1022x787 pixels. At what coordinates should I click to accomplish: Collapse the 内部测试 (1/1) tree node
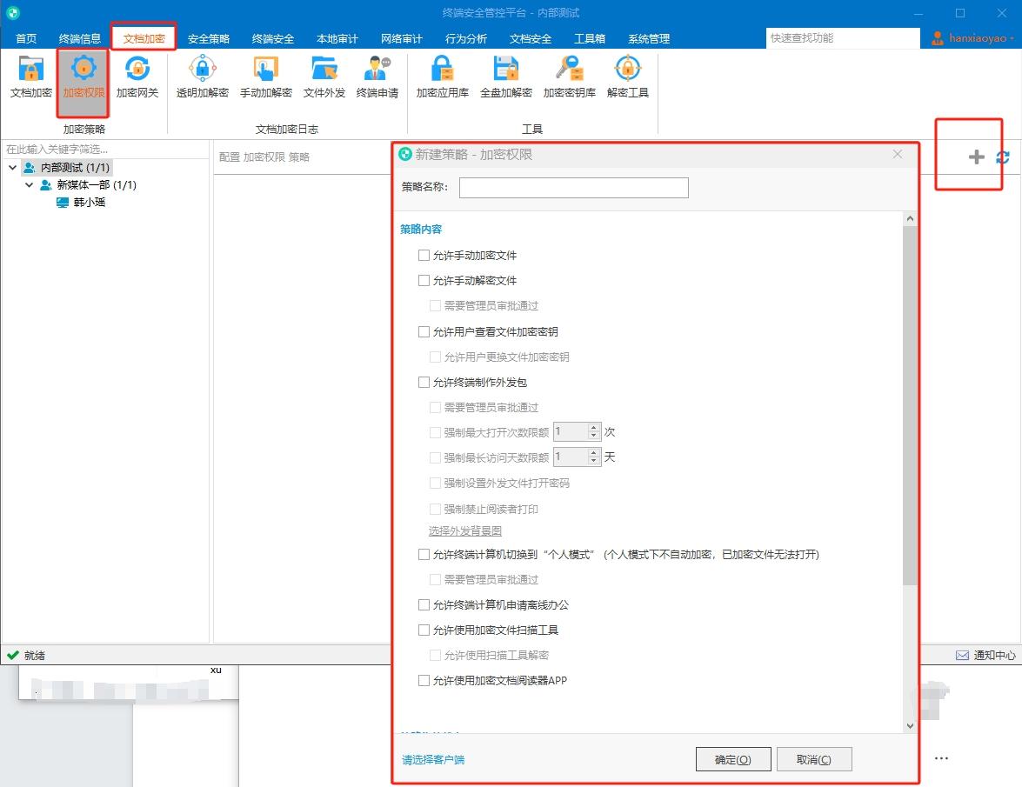point(12,168)
